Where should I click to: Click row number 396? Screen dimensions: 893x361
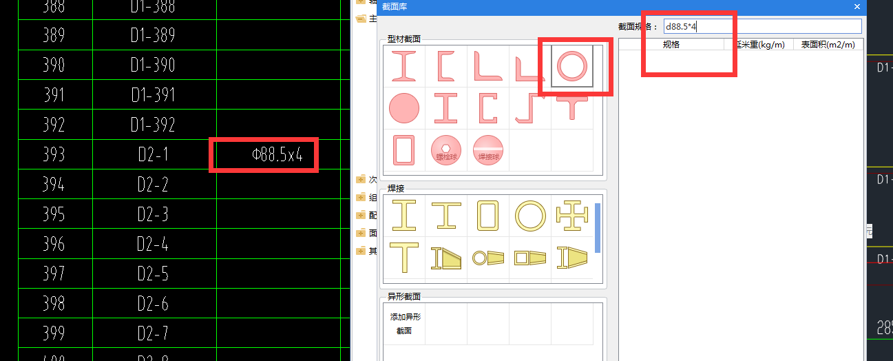[x=54, y=245]
